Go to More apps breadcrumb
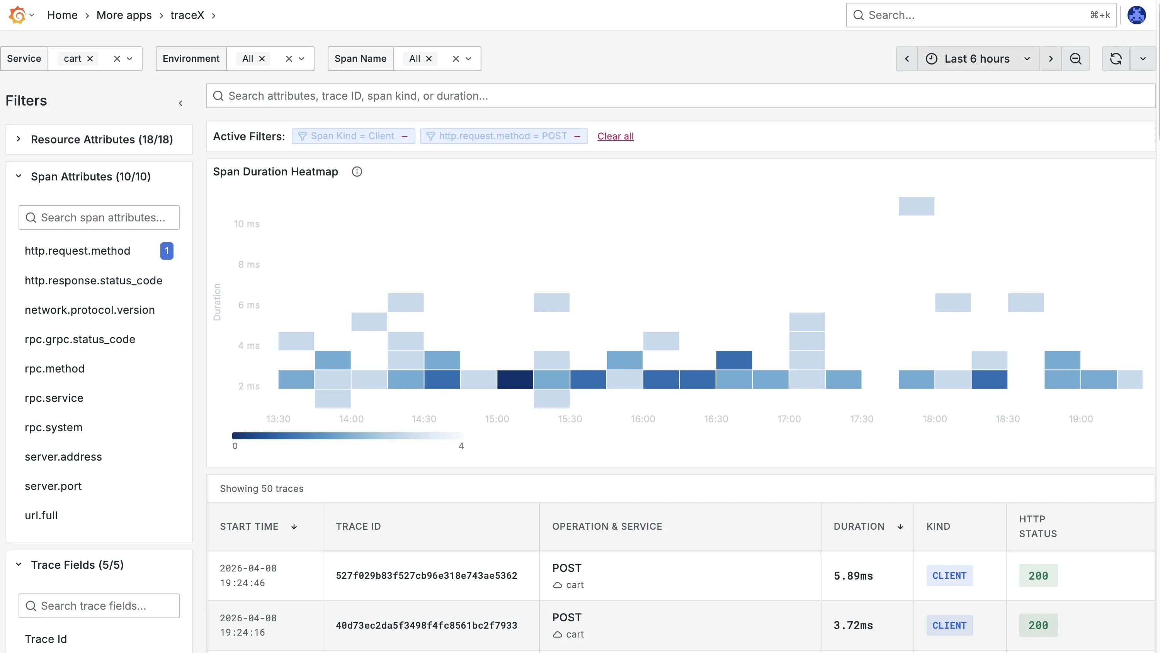The height and width of the screenshot is (653, 1160). point(124,15)
